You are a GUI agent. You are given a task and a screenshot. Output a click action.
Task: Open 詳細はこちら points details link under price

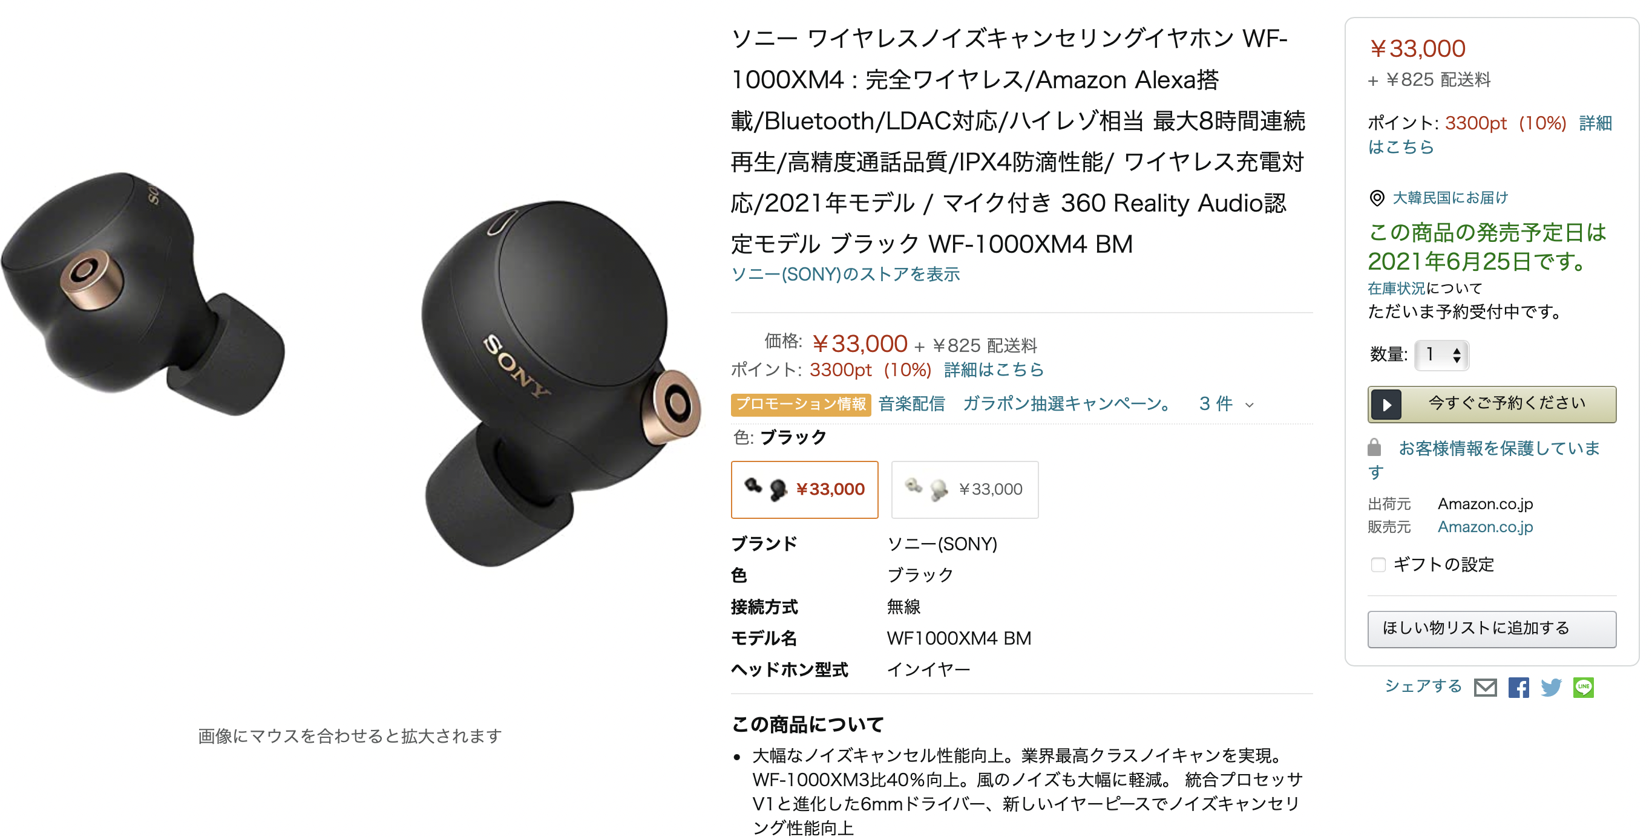pyautogui.click(x=994, y=370)
